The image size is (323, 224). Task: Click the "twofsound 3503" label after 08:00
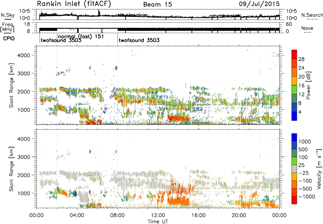pyautogui.click(x=139, y=40)
